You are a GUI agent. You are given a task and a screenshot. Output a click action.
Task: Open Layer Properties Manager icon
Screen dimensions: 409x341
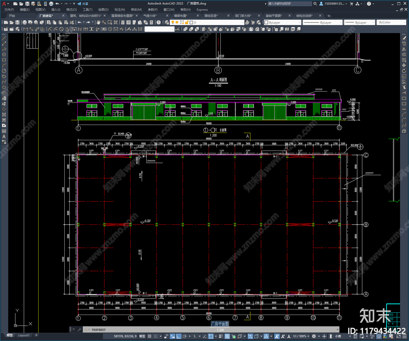(167, 22)
